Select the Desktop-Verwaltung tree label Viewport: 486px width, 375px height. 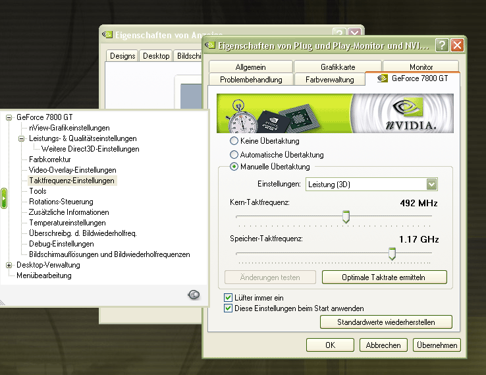[x=48, y=265]
